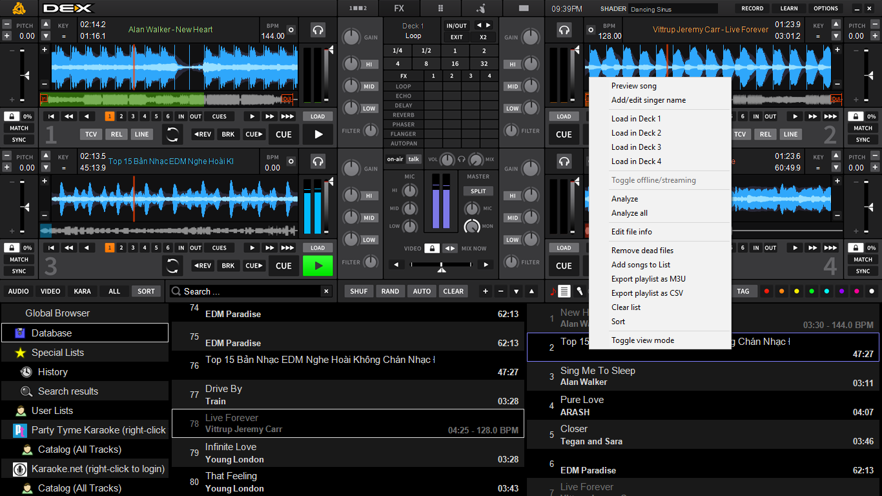Click the PCDJ logo icon top-left
Screen dimensions: 882x496
19,8
